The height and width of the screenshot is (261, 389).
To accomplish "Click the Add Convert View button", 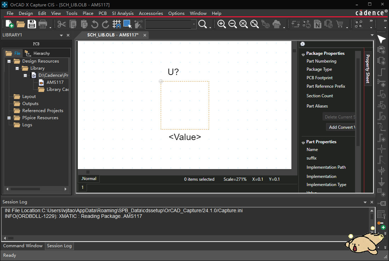I will tap(340, 127).
